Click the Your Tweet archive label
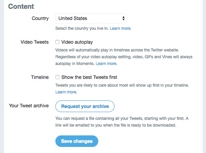This screenshot has height=153, width=206. (29, 106)
